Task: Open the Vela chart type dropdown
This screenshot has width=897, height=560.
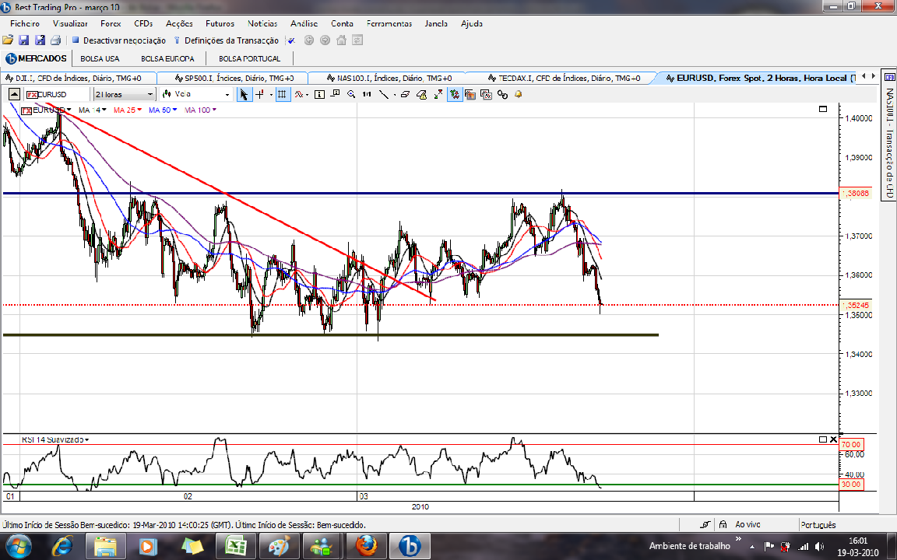Action: (195, 94)
